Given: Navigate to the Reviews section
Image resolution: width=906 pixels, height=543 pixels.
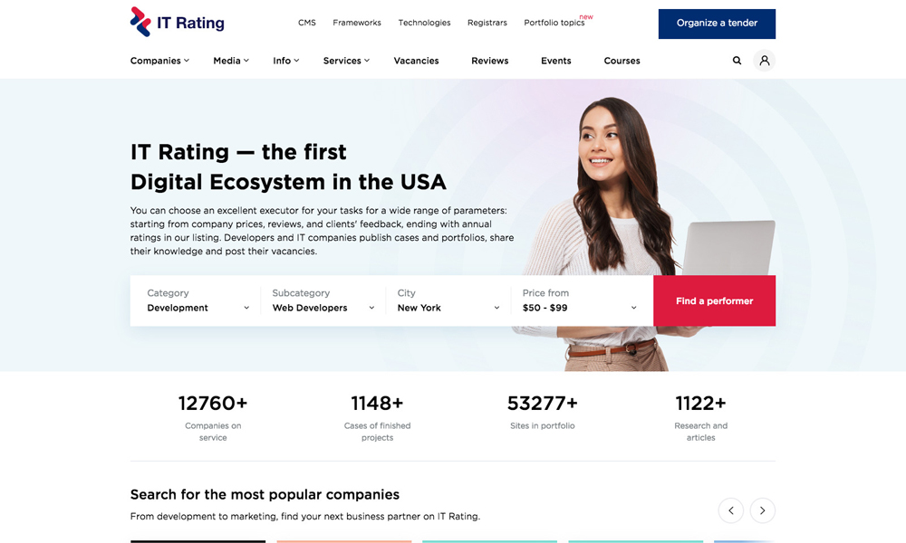Looking at the screenshot, I should pyautogui.click(x=489, y=61).
